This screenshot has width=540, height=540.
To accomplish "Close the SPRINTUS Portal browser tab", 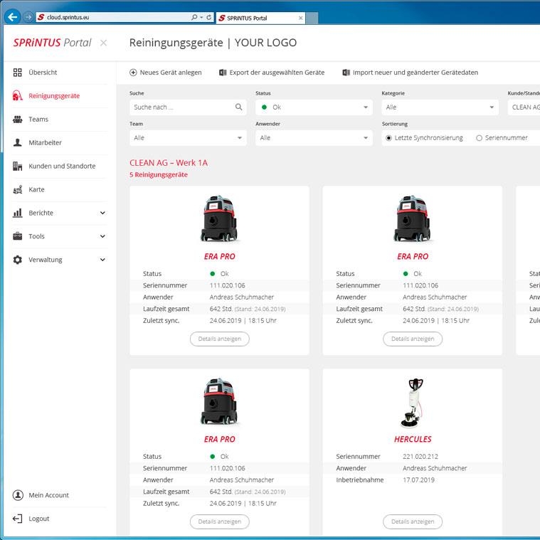I will coord(301,18).
